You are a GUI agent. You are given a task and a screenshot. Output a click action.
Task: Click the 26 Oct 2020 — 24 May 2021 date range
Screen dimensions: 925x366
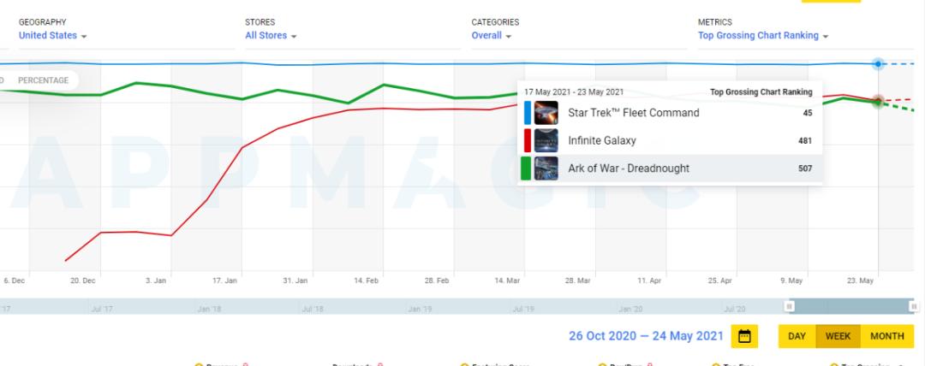tap(646, 336)
